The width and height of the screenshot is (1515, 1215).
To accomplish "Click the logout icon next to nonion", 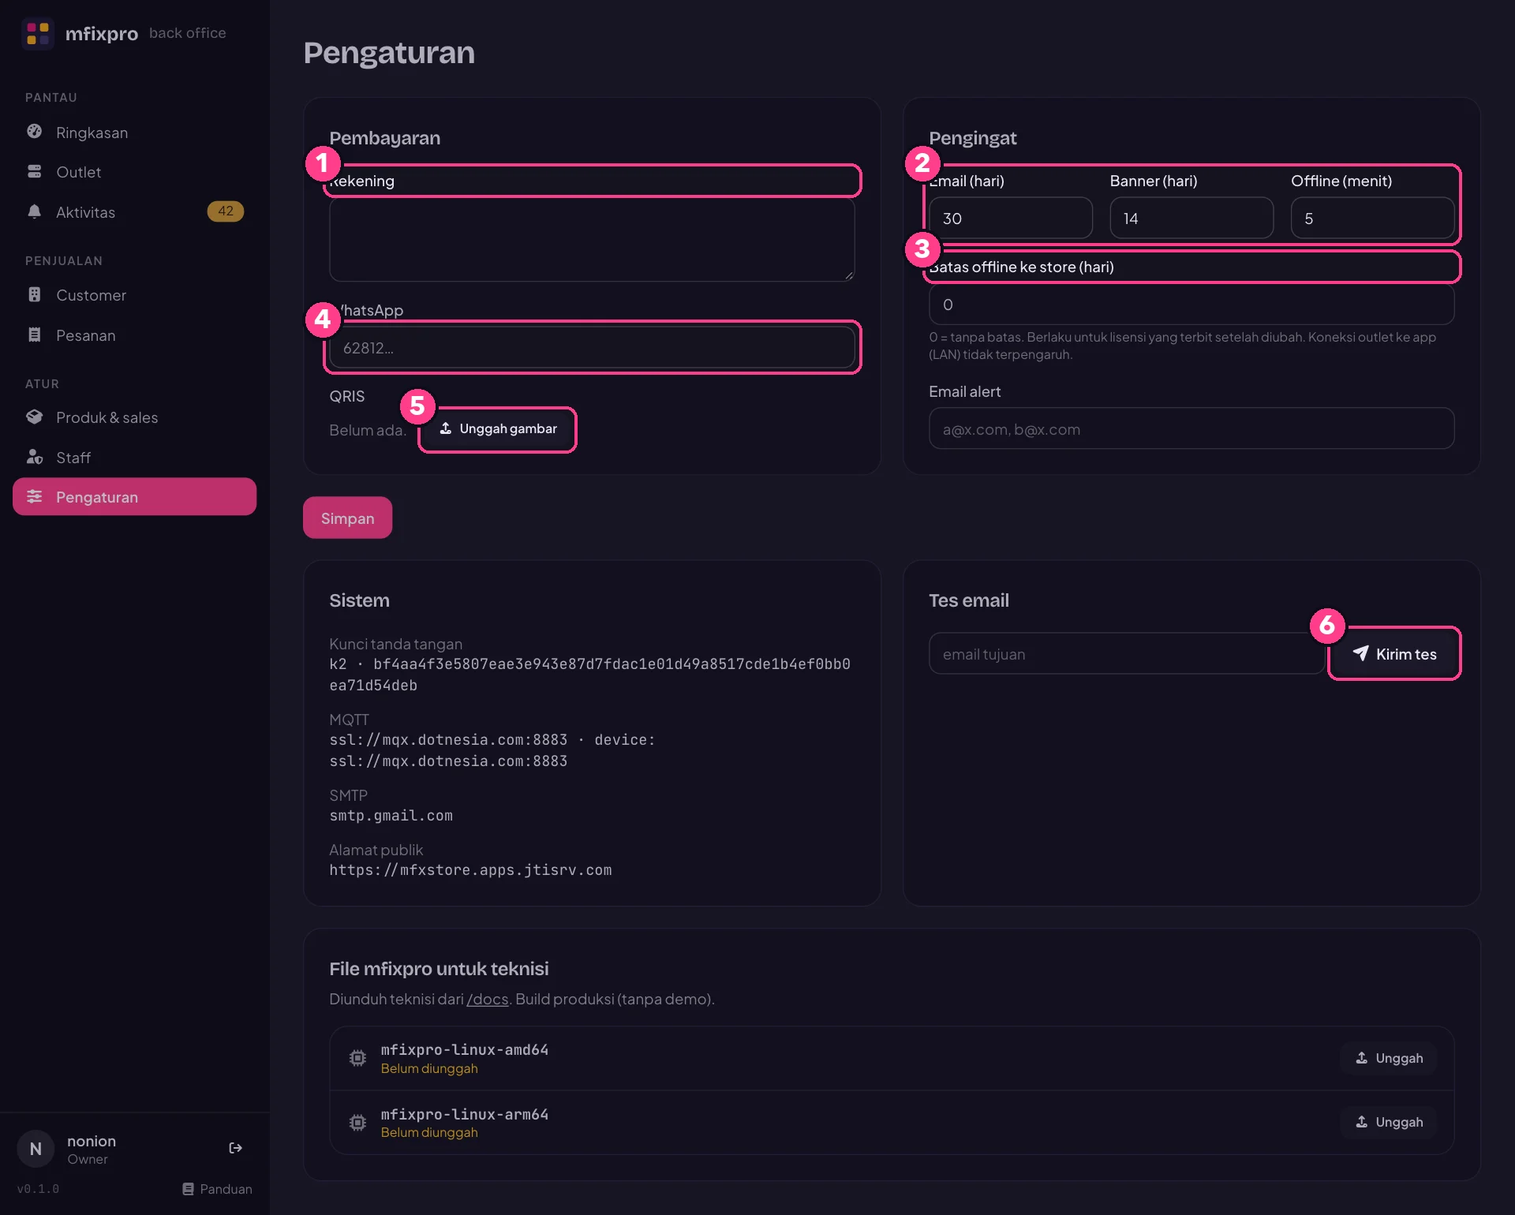I will 235,1148.
